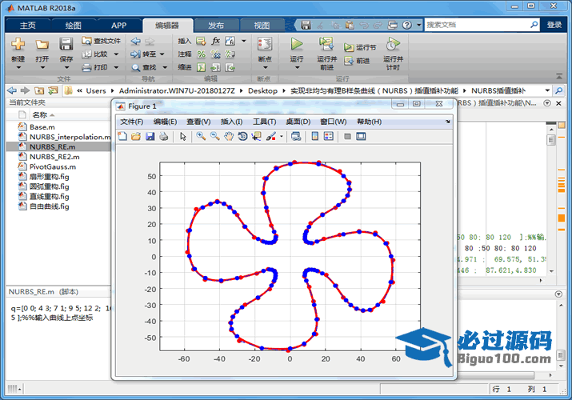Switch to the 主页 (Home) ribbon tab
The image size is (572, 400).
[x=28, y=25]
